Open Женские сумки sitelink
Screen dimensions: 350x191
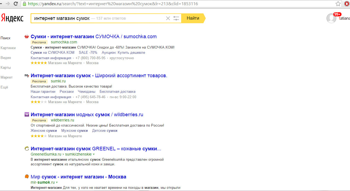(44, 131)
